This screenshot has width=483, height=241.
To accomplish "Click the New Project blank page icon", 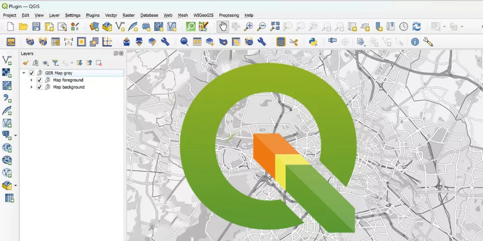I will tap(10, 27).
